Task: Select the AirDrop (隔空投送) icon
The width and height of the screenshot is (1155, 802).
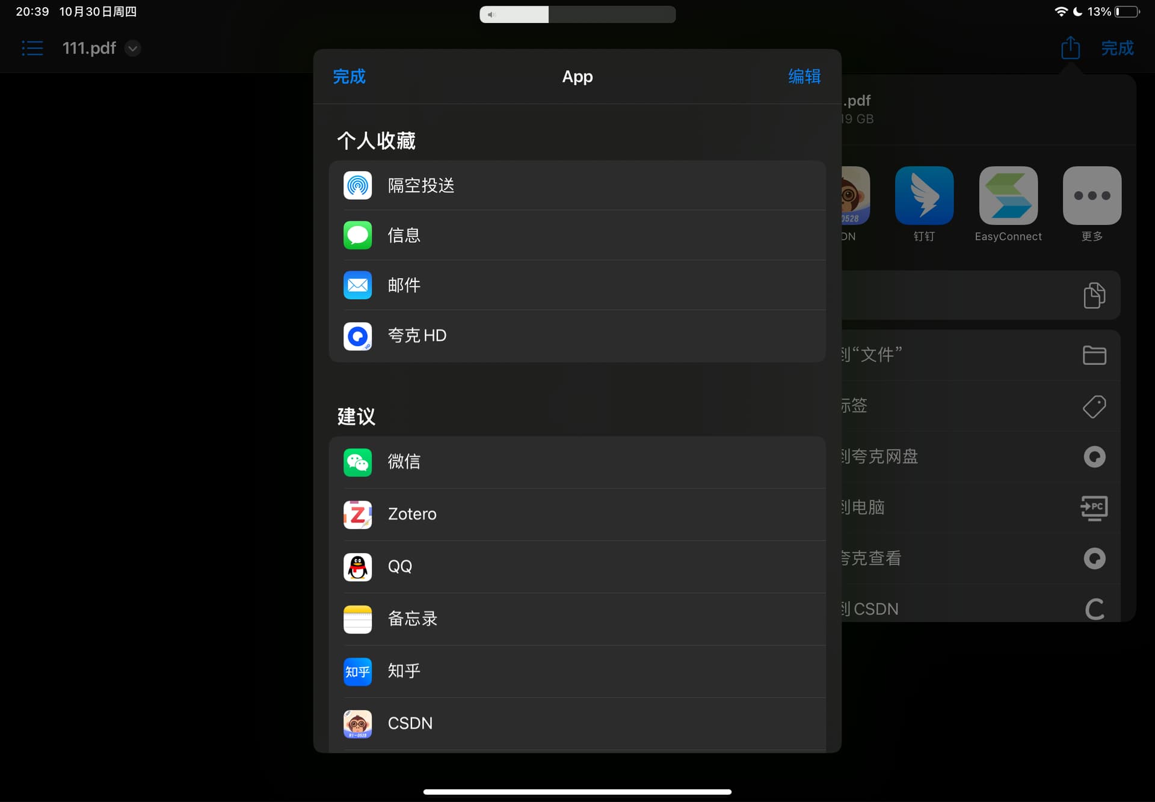Action: 357,185
